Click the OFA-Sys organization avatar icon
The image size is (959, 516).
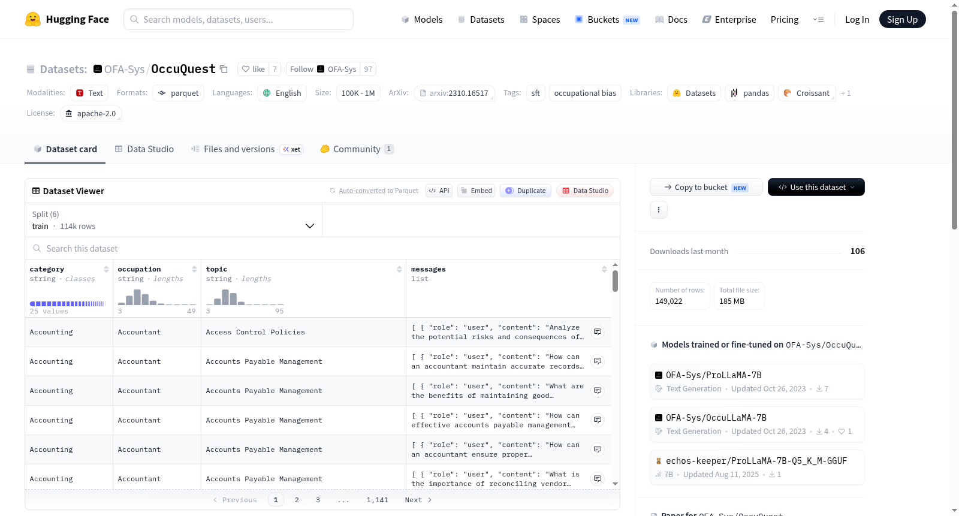click(98, 69)
